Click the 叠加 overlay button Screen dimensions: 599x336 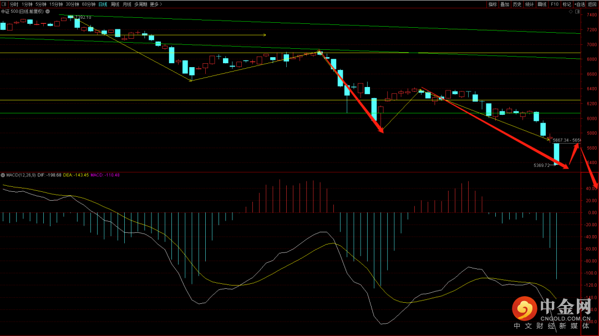point(505,4)
